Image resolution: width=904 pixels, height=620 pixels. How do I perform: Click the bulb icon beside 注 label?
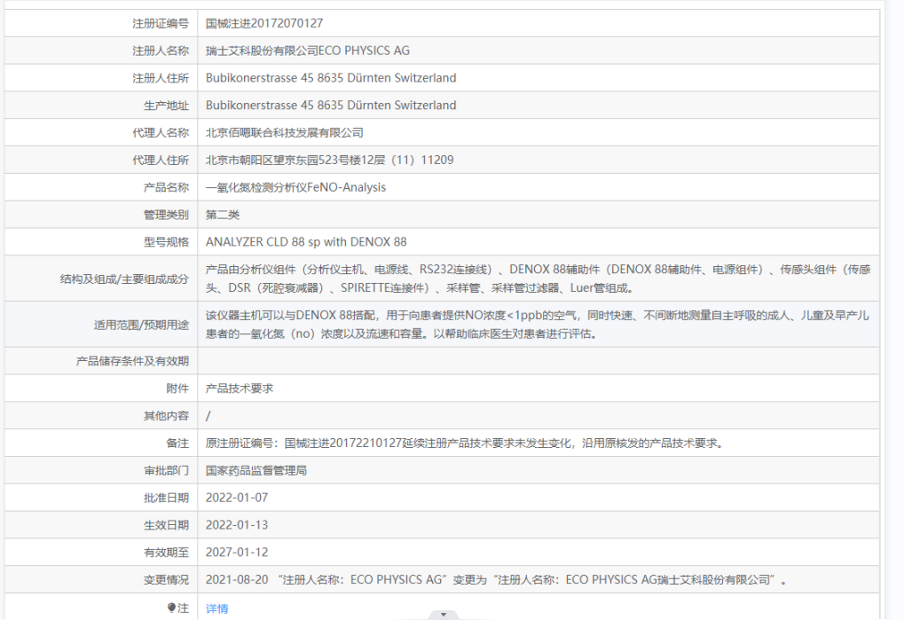coord(171,608)
